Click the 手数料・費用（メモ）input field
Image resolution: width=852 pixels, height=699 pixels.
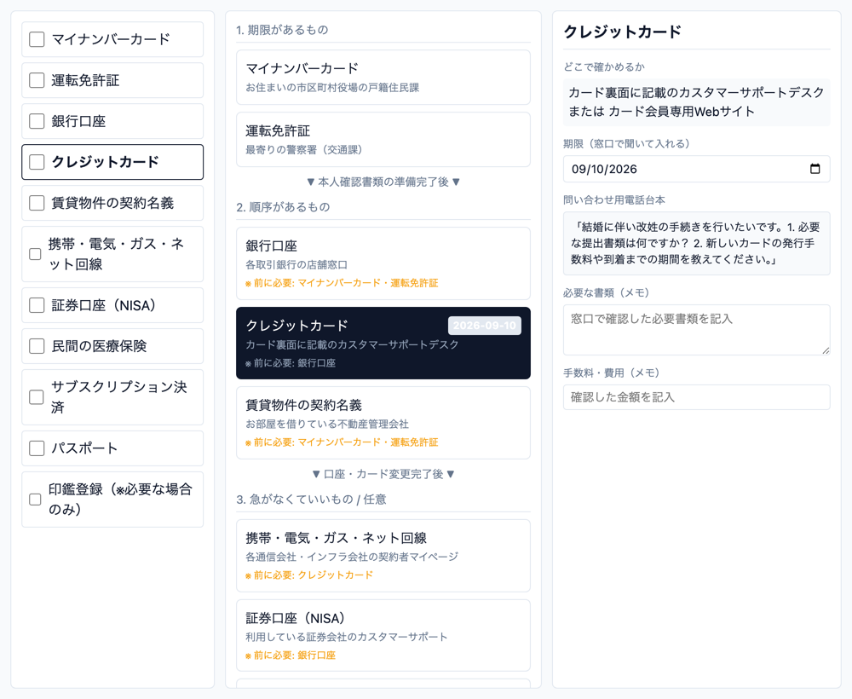click(x=697, y=397)
